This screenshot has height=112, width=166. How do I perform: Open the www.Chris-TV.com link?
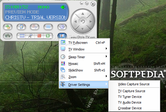(x=83, y=37)
